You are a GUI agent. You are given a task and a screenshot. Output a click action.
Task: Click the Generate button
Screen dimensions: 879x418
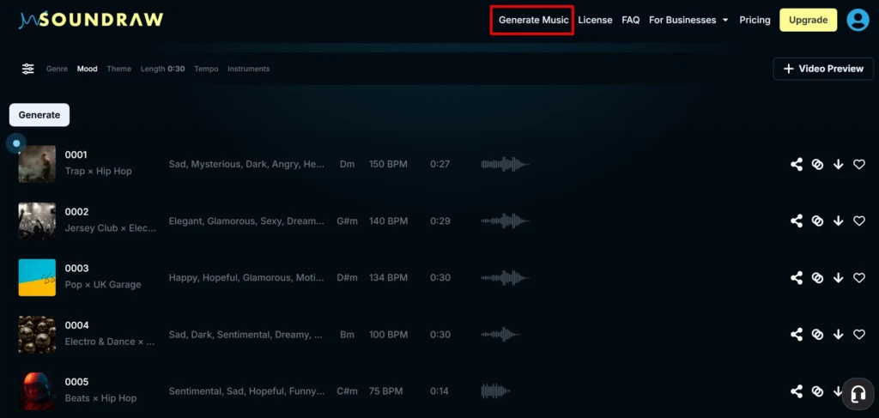coord(39,115)
